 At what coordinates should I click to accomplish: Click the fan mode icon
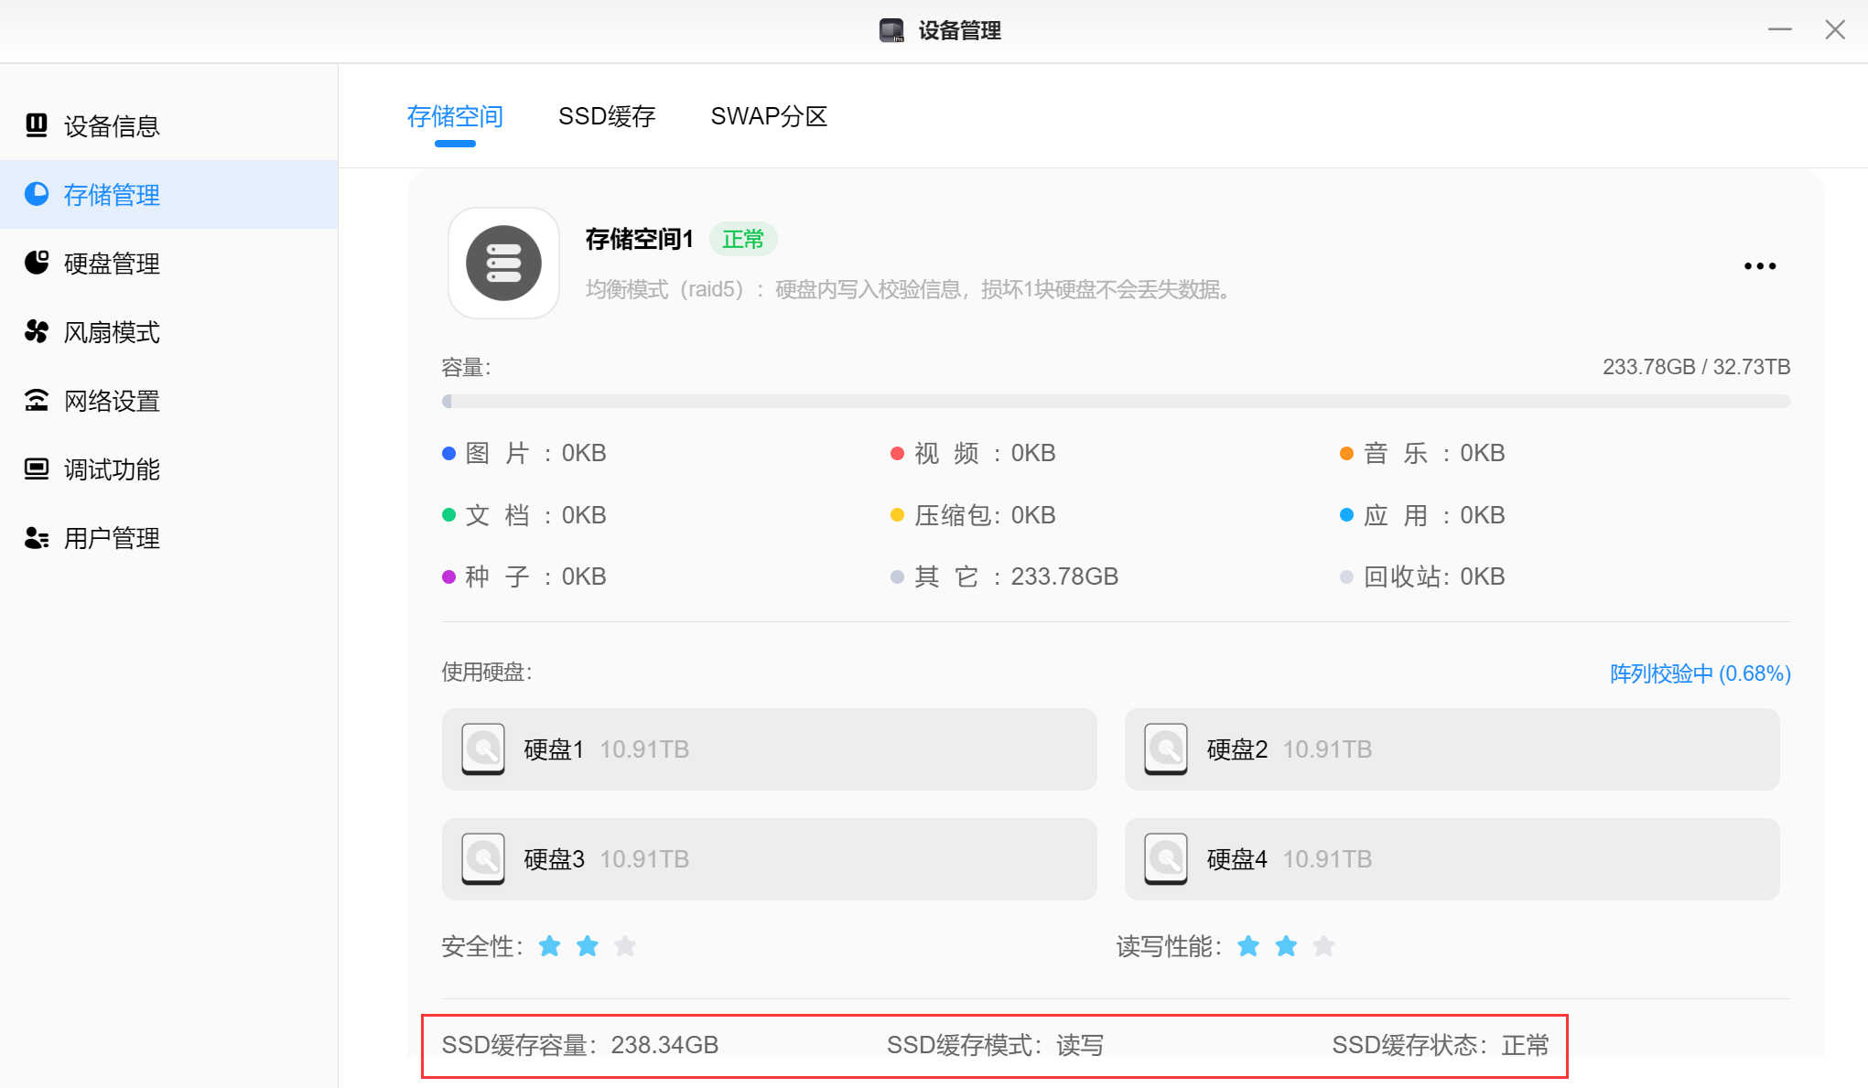pos(37,331)
